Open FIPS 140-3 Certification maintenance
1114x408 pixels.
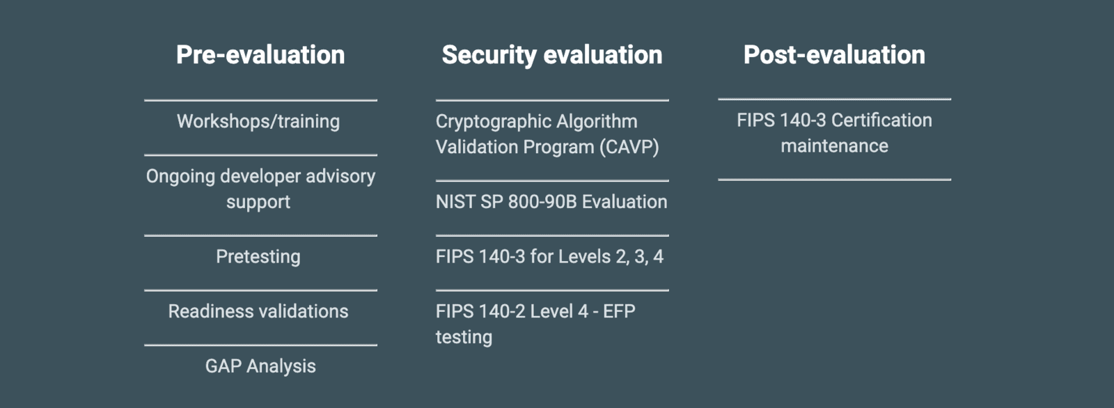(834, 133)
